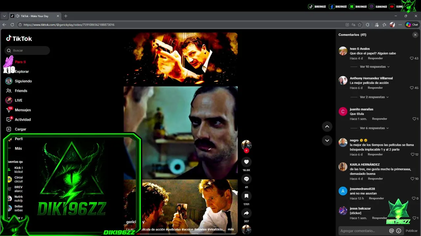The image size is (421, 236).
Task: Reply to josemedrano828's comment
Action: [377, 198]
